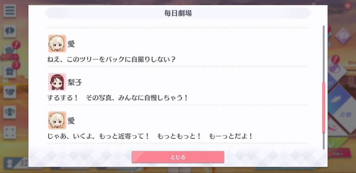Click the scrollbar track above the thumb
Screen dimensions: 356x173
(x=324, y=54)
